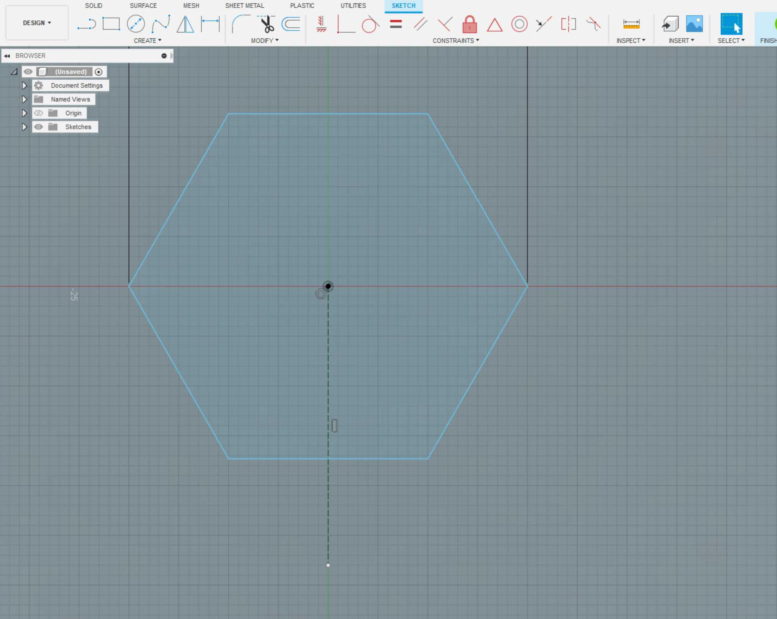Viewport: 777px width, 619px height.
Task: Open the SELECT dropdown menu
Action: coord(731,41)
